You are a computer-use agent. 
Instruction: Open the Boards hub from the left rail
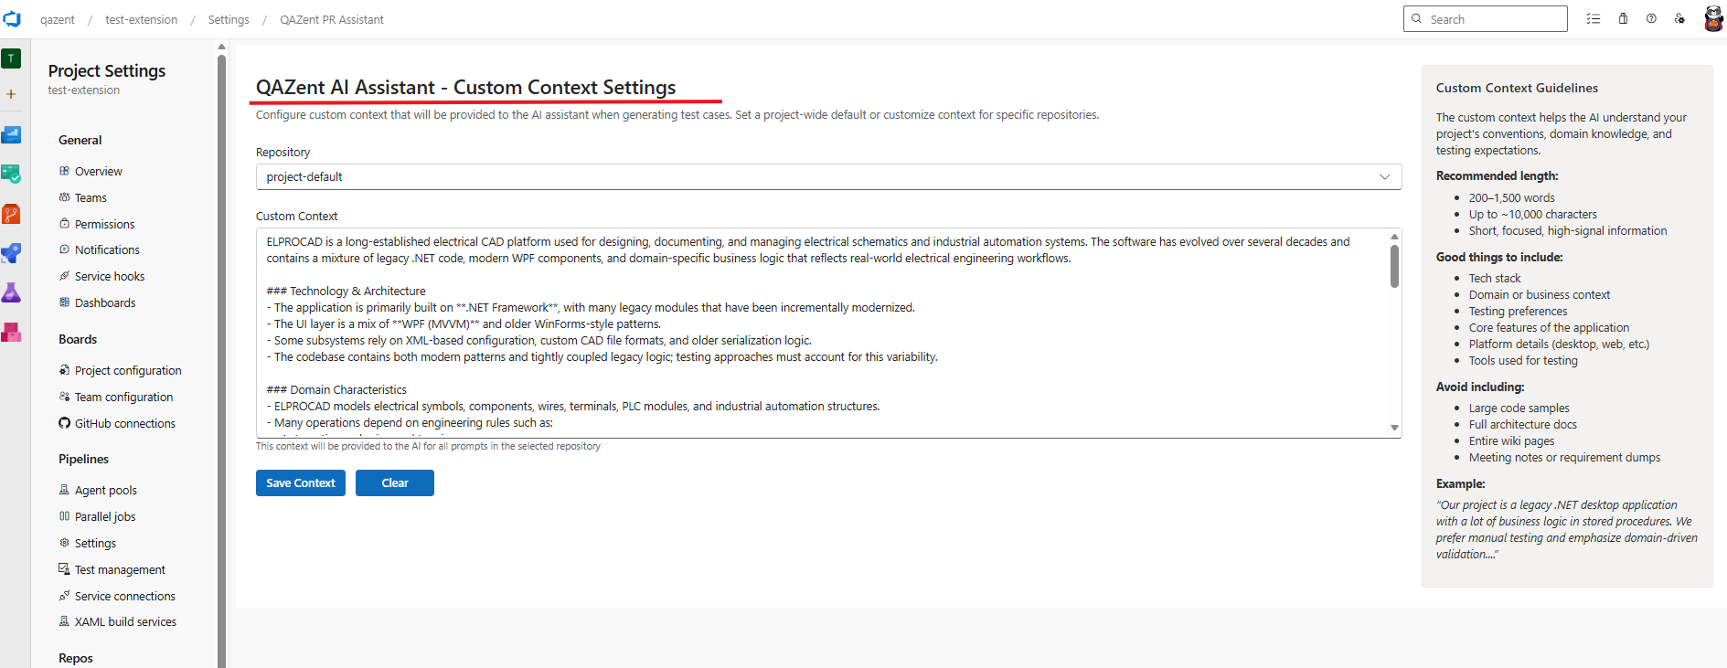coord(12,174)
